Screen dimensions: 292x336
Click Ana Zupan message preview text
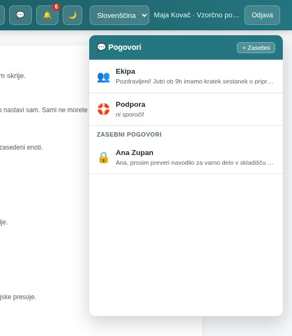click(x=194, y=163)
